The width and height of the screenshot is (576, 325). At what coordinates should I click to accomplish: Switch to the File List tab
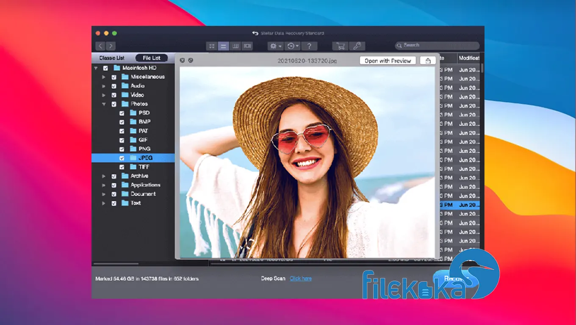coord(152,58)
